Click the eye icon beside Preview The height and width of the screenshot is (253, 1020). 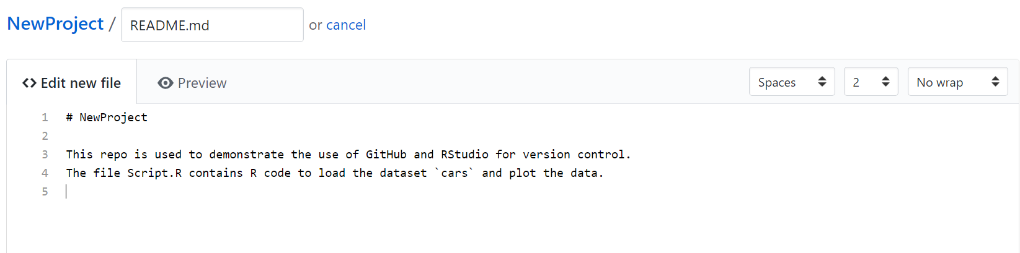tap(166, 83)
